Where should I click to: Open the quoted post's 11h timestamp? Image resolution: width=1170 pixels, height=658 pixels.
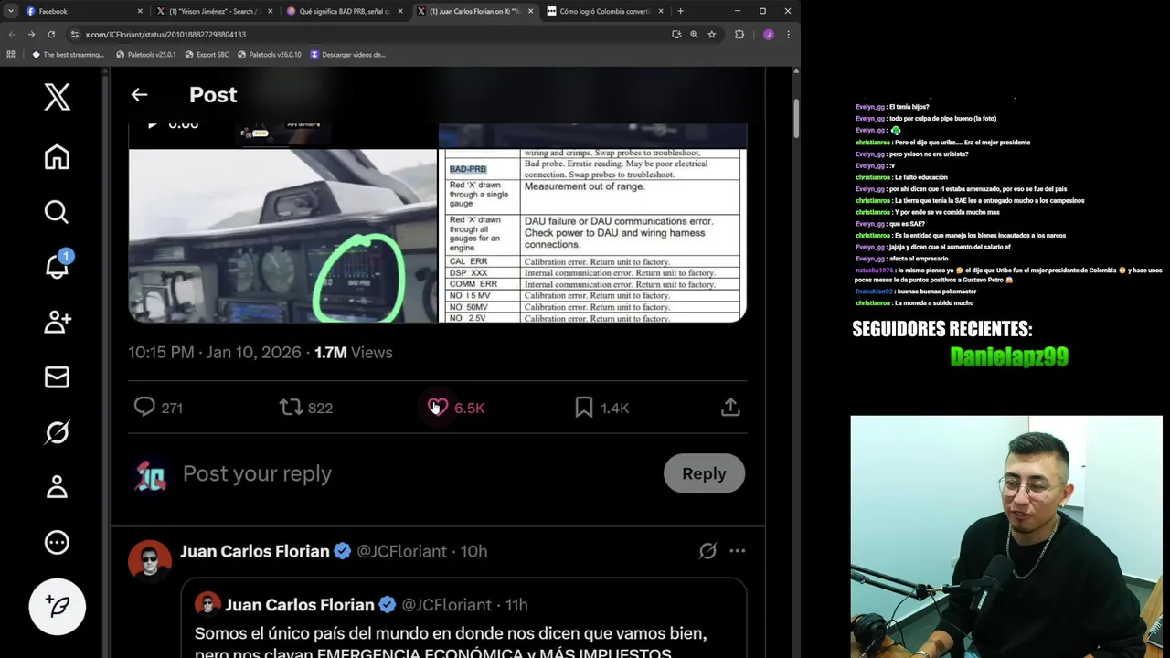point(516,604)
